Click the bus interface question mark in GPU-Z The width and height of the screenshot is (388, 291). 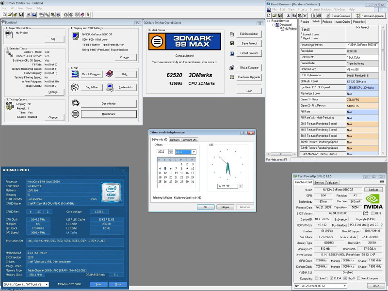pos(382,225)
